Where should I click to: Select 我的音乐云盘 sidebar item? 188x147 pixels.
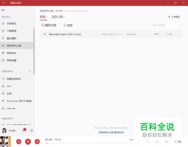point(17,46)
